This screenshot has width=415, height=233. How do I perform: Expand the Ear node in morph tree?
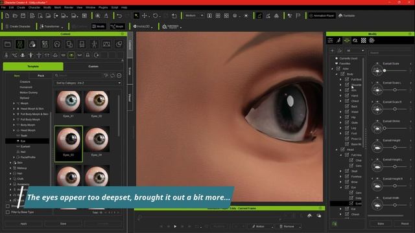(x=340, y=208)
